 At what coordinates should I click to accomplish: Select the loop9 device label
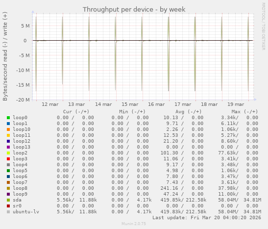[x=20, y=194]
